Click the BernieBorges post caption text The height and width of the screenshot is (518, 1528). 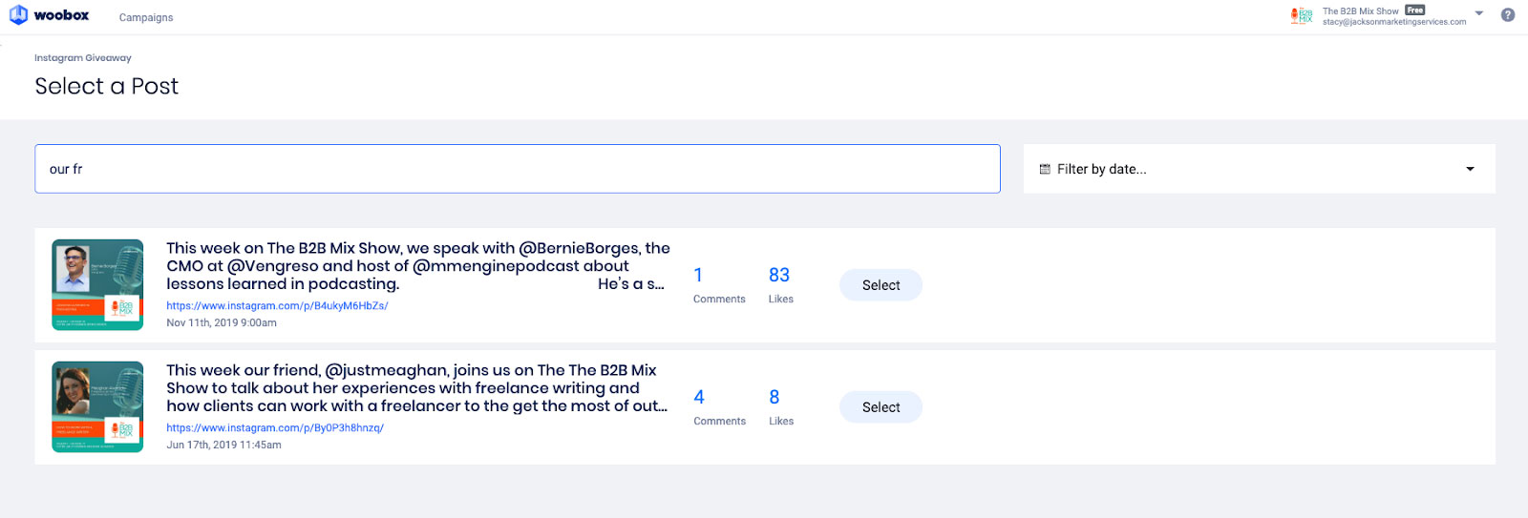[x=418, y=266]
